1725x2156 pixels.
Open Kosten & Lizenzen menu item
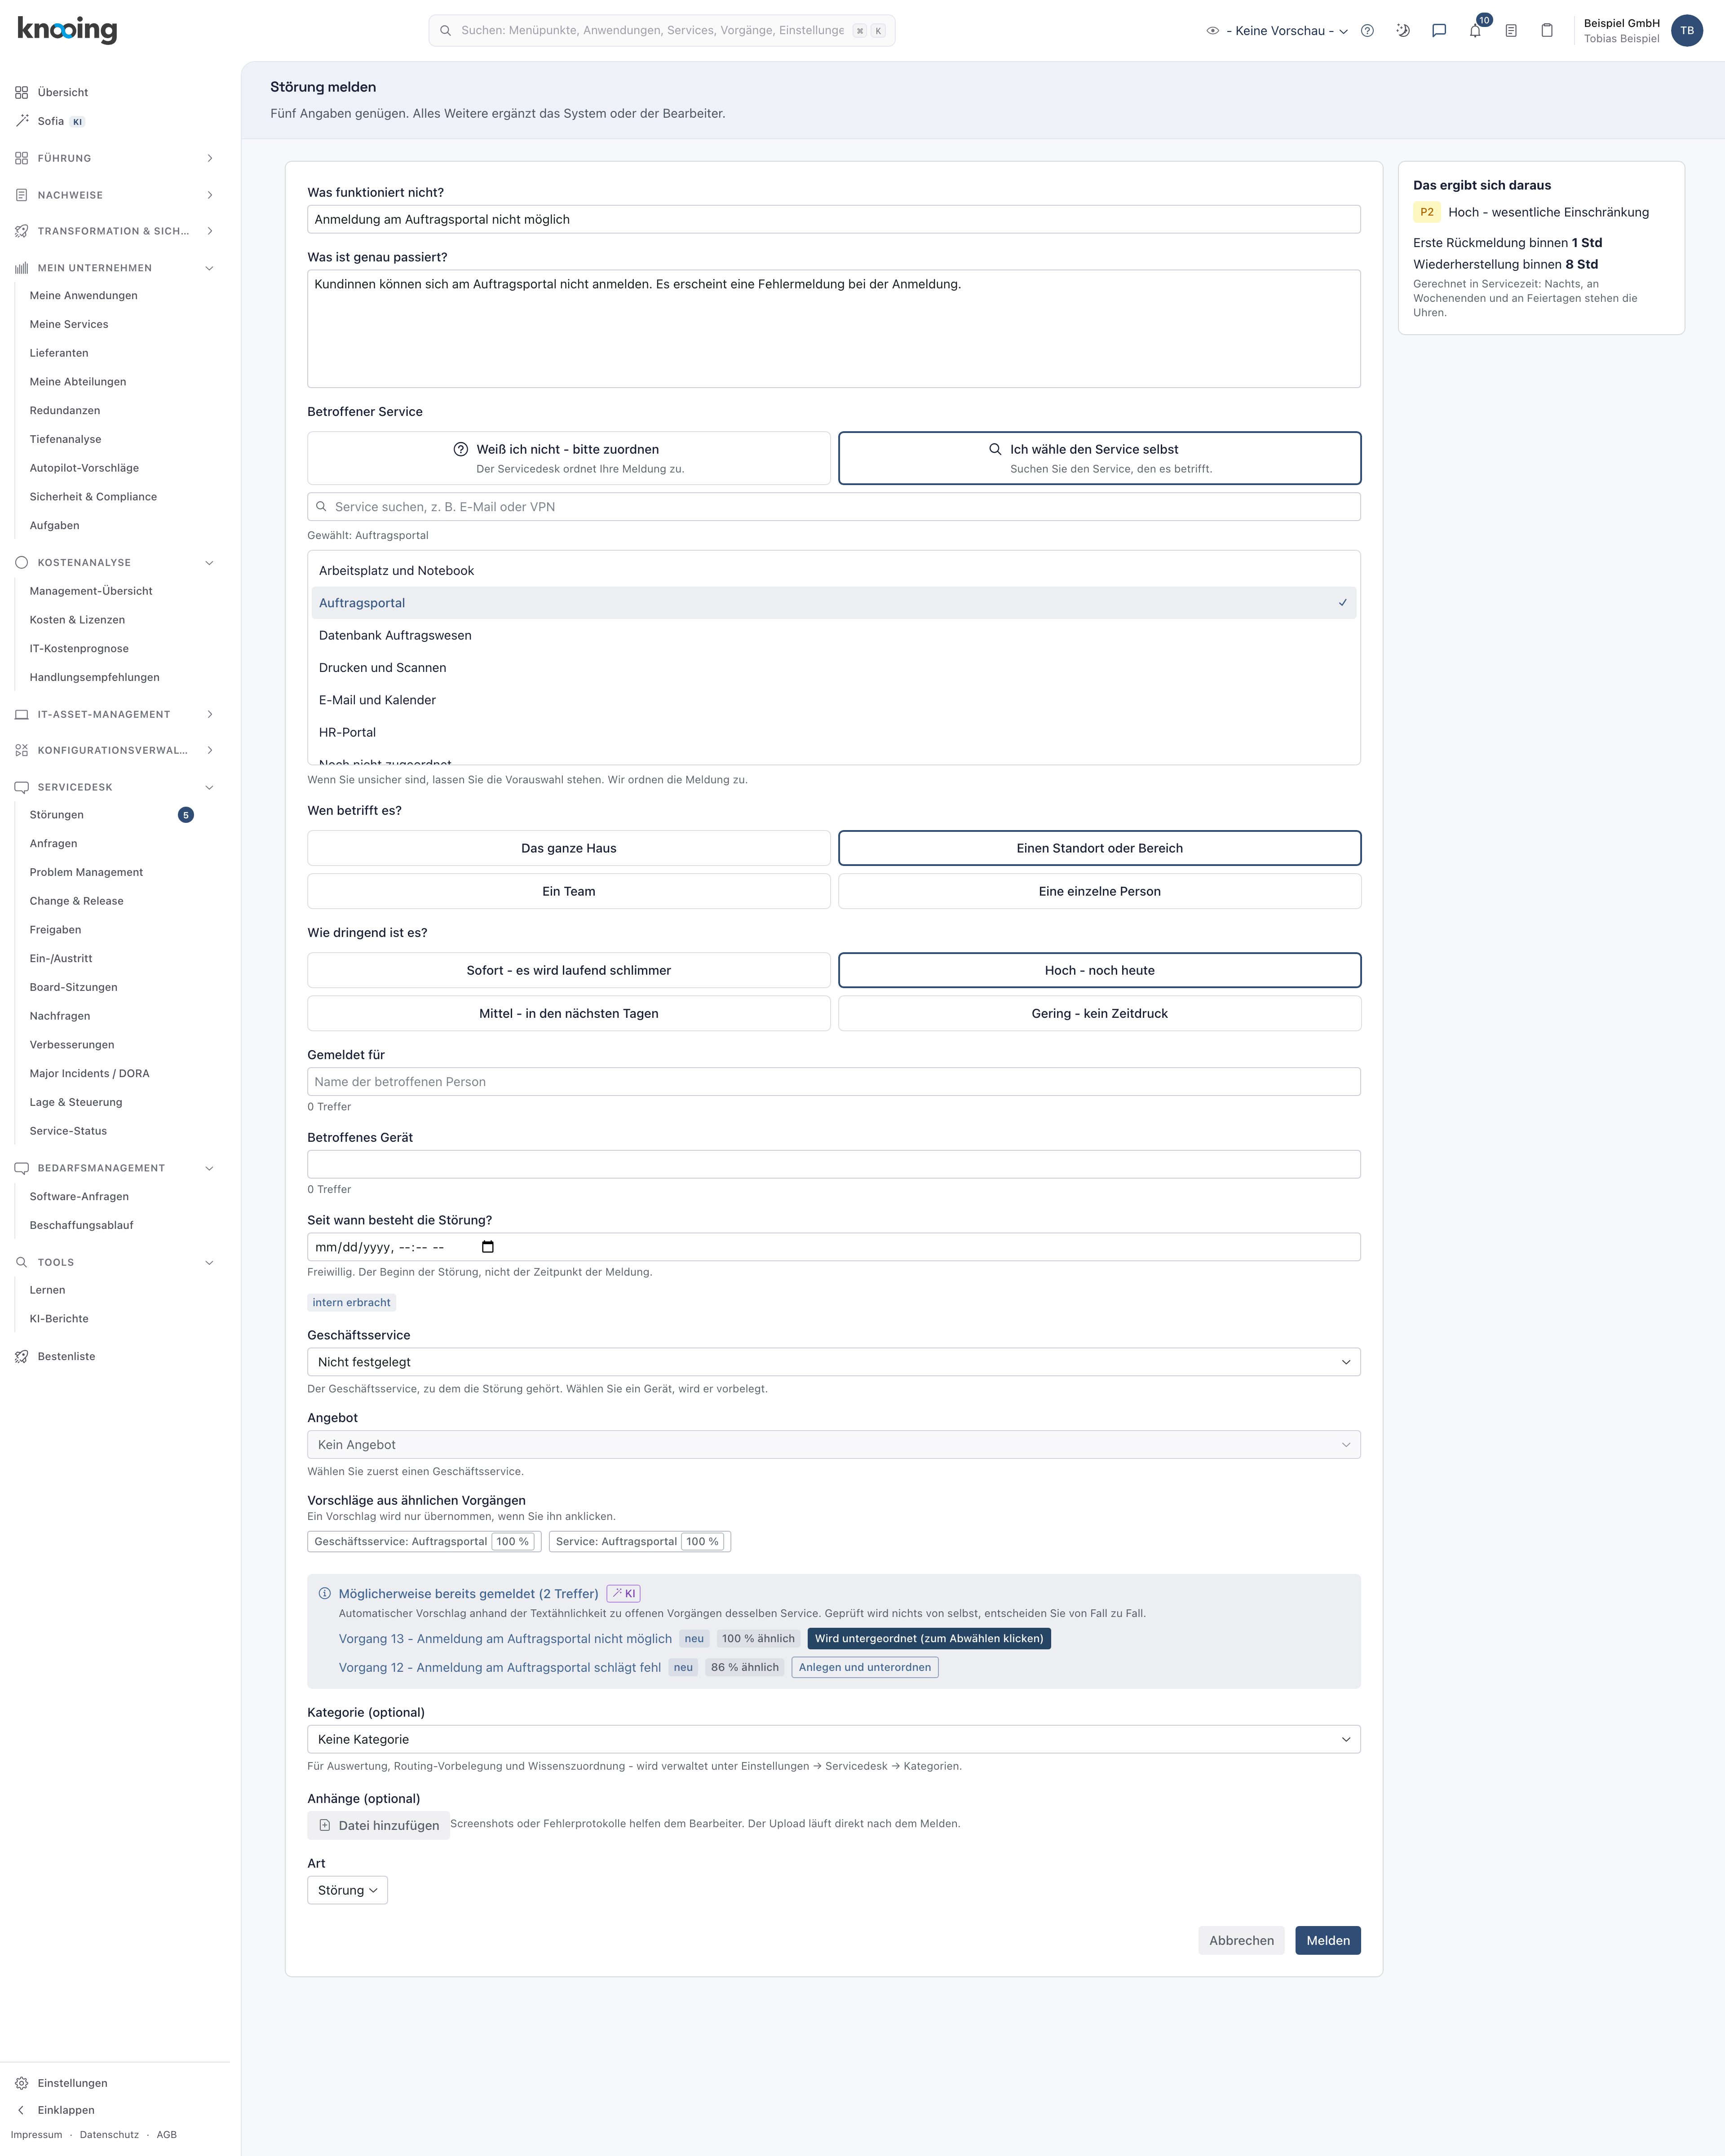77,620
